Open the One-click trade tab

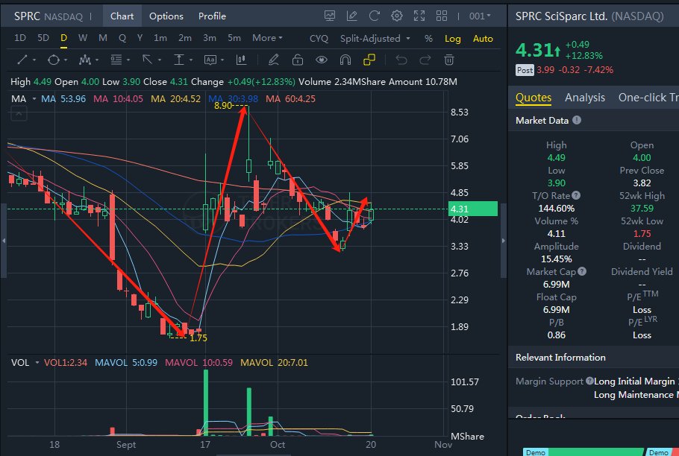(648, 98)
